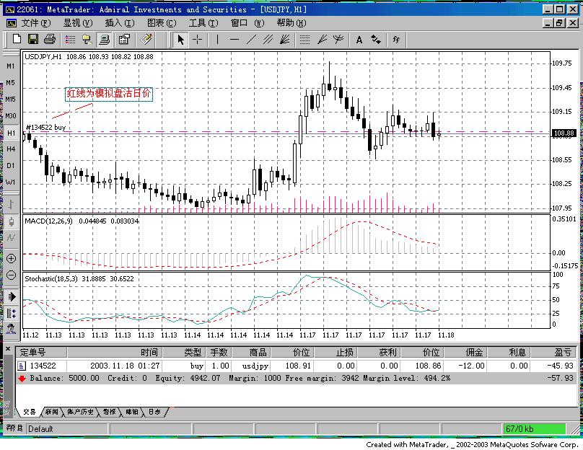Screen dimensions: 583x450
Task: Select the Horizontal Line tool
Action: click(x=233, y=40)
